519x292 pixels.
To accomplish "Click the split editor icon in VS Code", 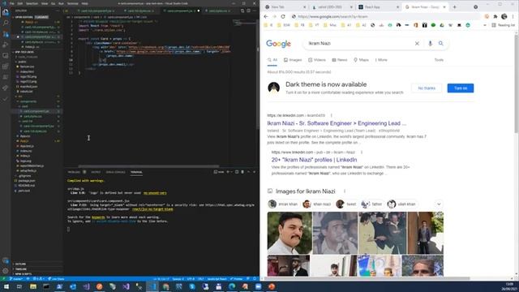I will 248,11.
